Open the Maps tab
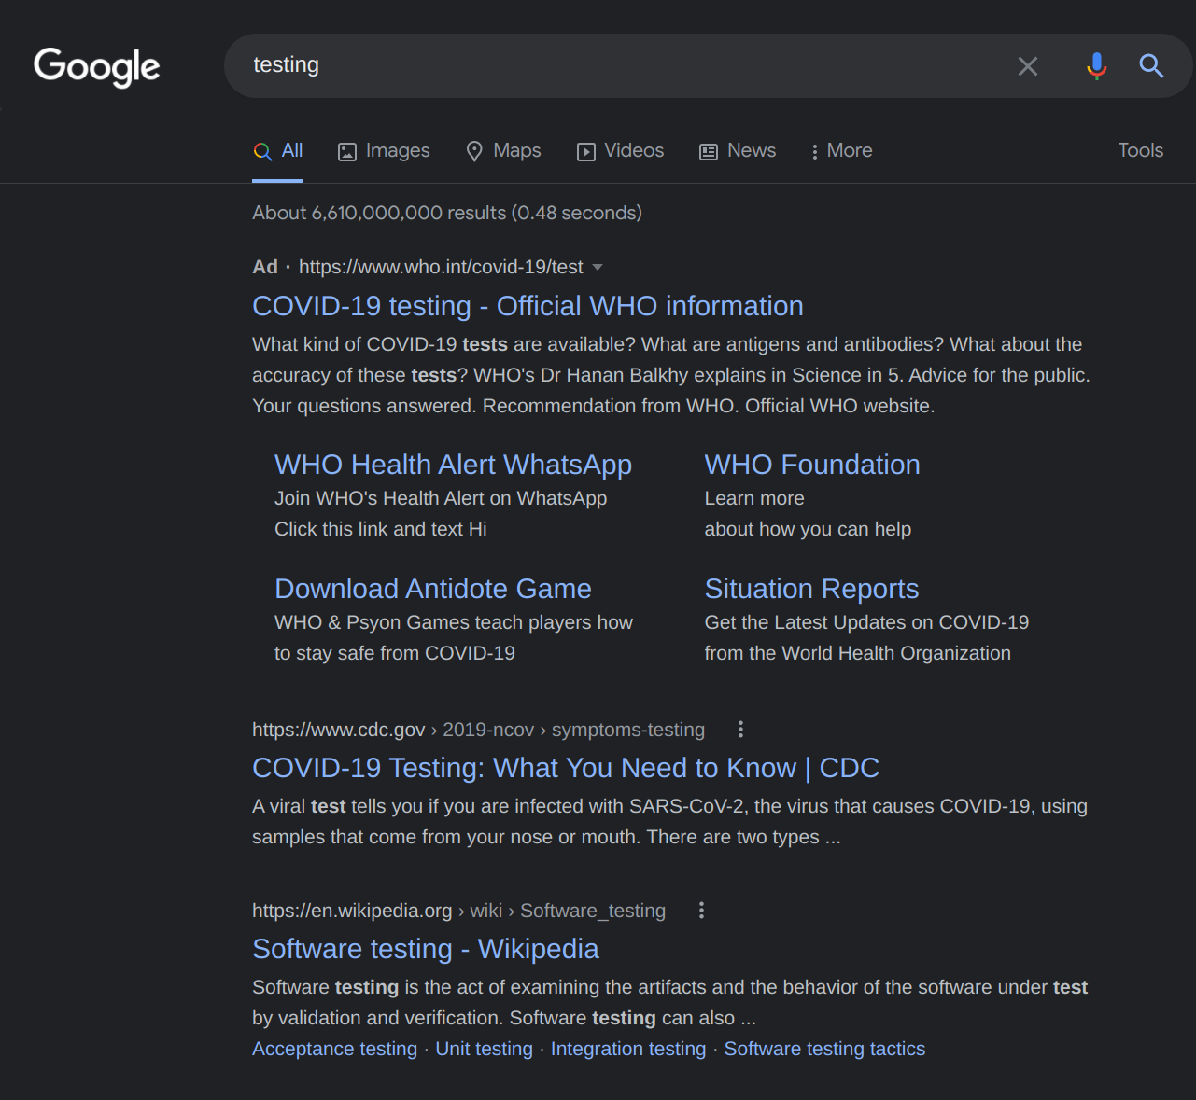 (503, 151)
